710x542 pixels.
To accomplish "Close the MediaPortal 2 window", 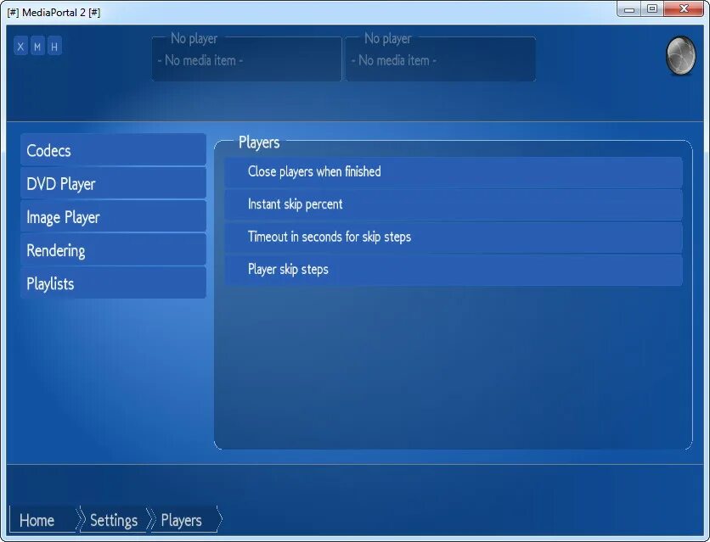I will [x=684, y=8].
